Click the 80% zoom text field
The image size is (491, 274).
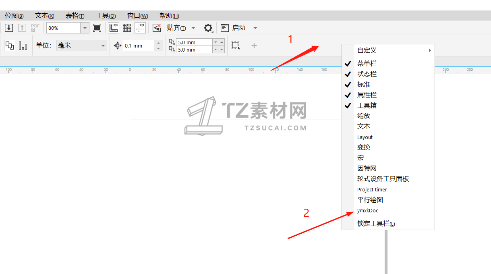[x=64, y=28]
